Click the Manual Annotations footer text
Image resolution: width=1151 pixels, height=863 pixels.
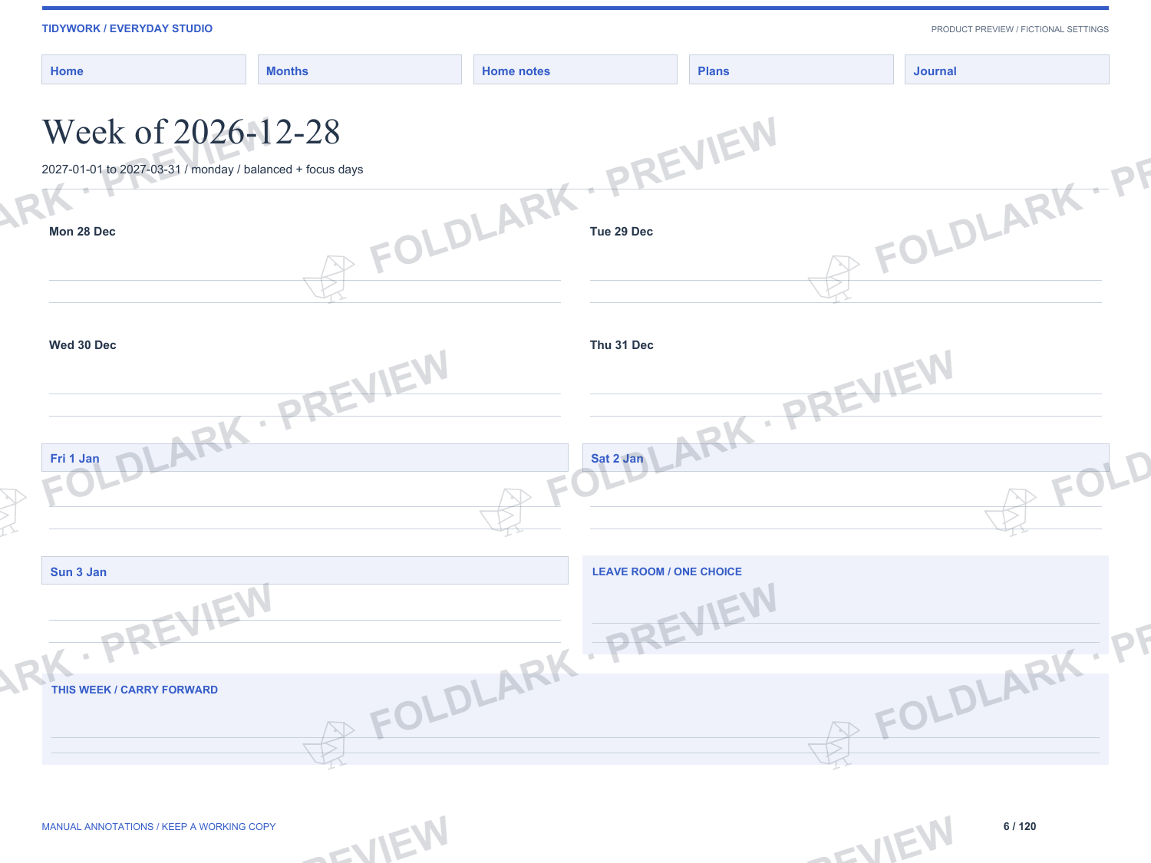point(159,826)
